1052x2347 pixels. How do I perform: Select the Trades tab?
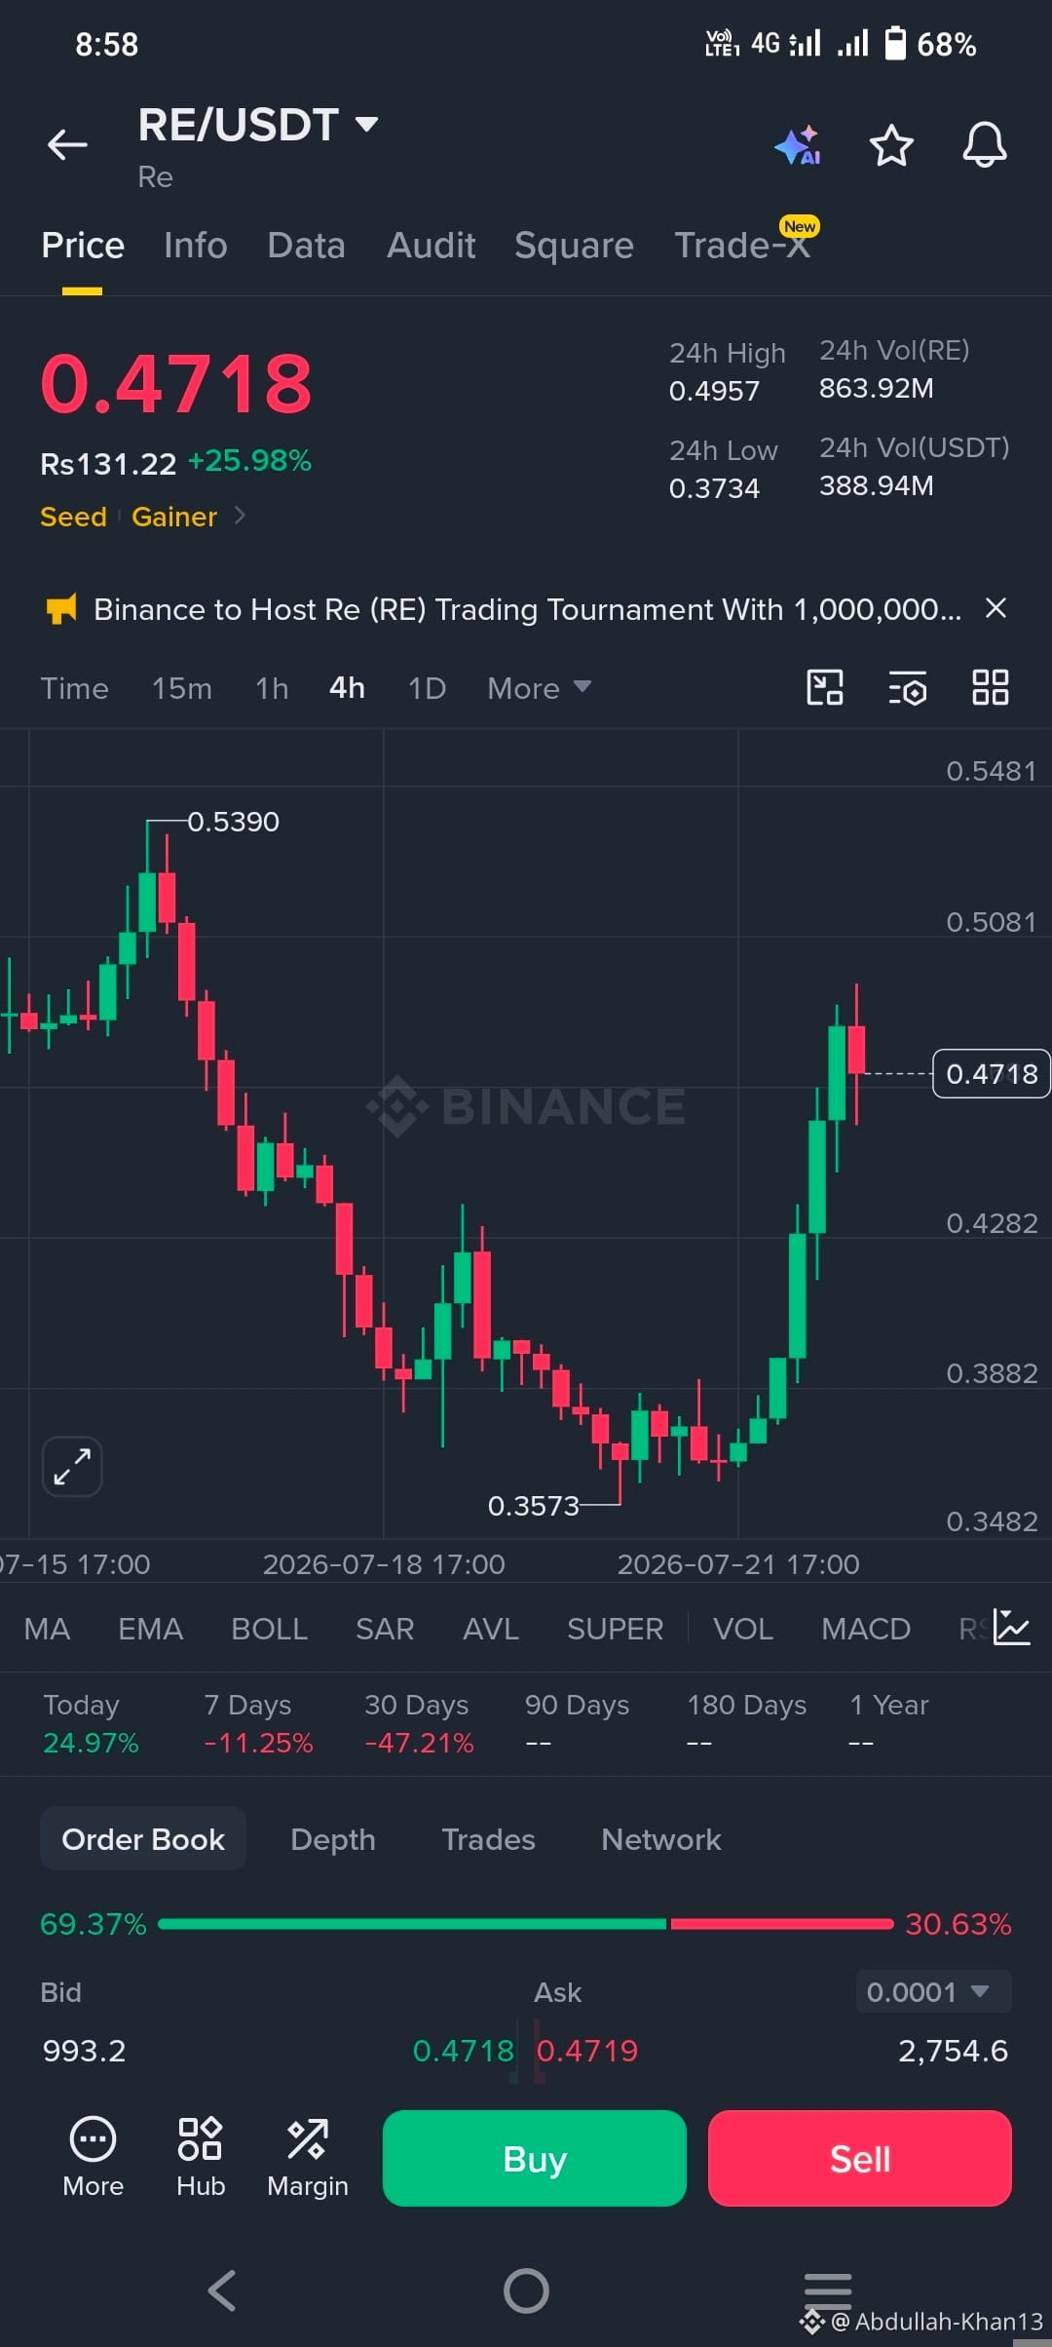click(x=488, y=1838)
